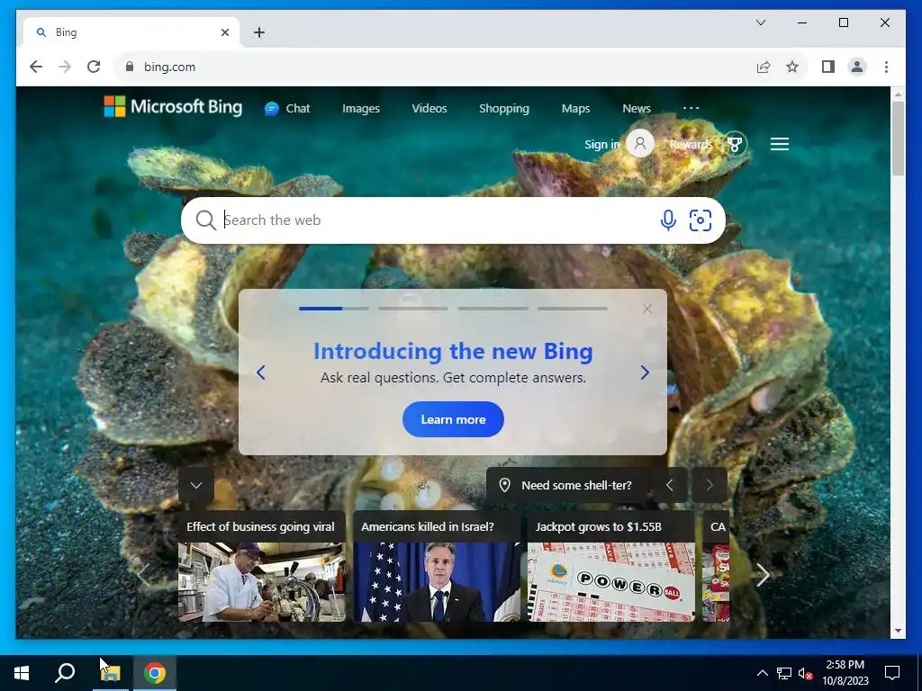Open the Shopping tab
The image size is (922, 691).
pyautogui.click(x=504, y=109)
